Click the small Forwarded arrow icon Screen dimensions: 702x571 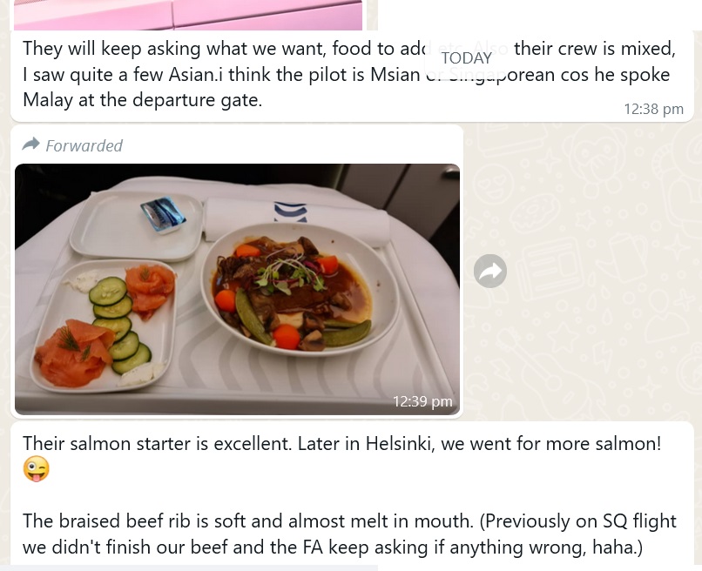pos(30,144)
